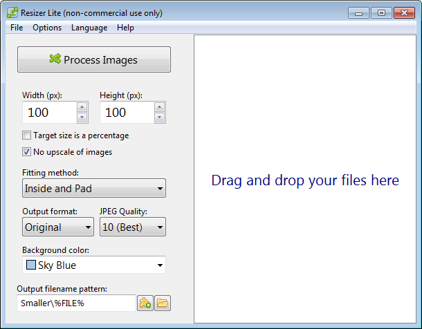Decrease width with the down arrow
This screenshot has height=329, width=422.
point(82,117)
